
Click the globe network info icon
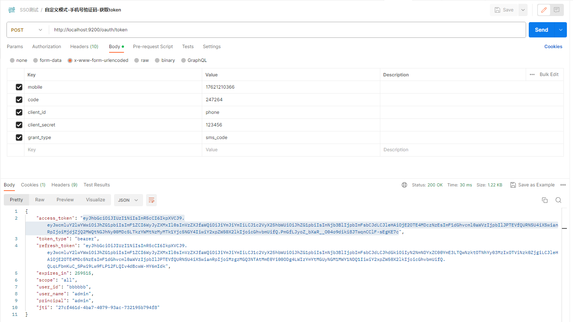click(404, 185)
